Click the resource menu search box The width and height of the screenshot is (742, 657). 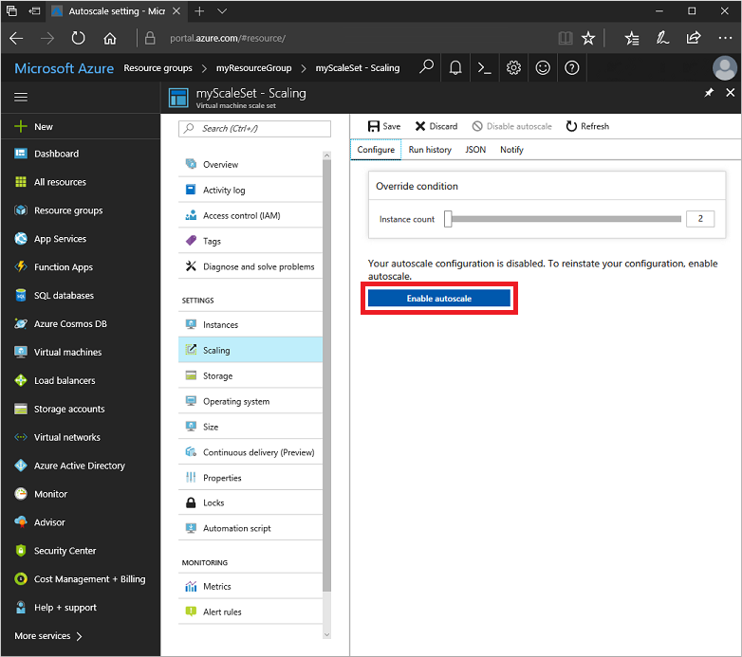coord(256,129)
